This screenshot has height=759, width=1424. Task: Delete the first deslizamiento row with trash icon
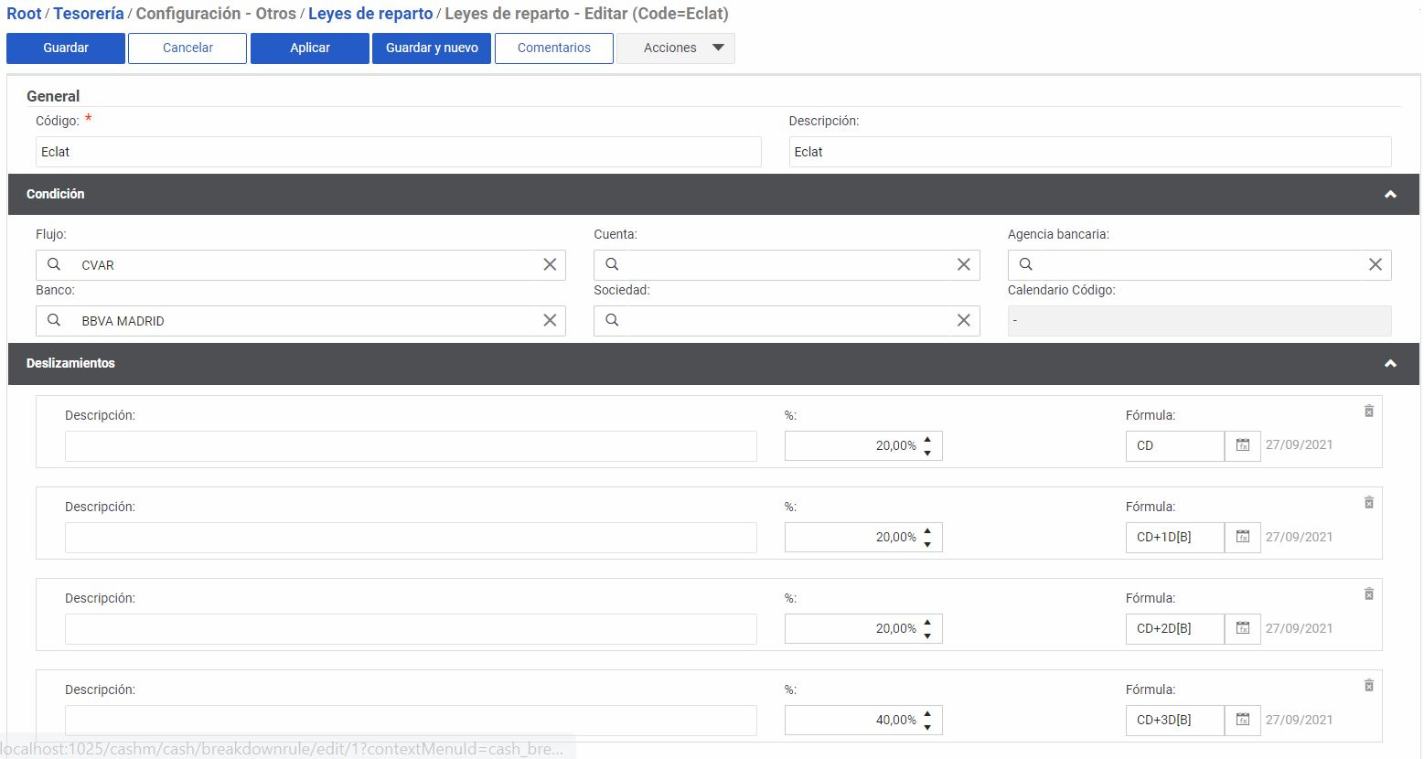click(1368, 412)
